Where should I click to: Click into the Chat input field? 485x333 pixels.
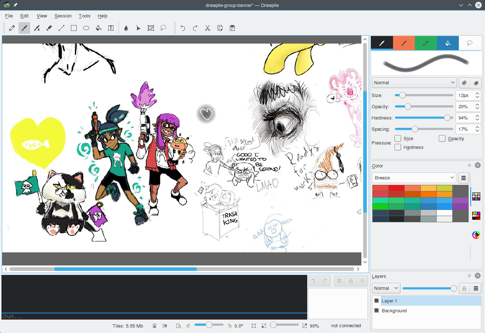tap(154, 317)
